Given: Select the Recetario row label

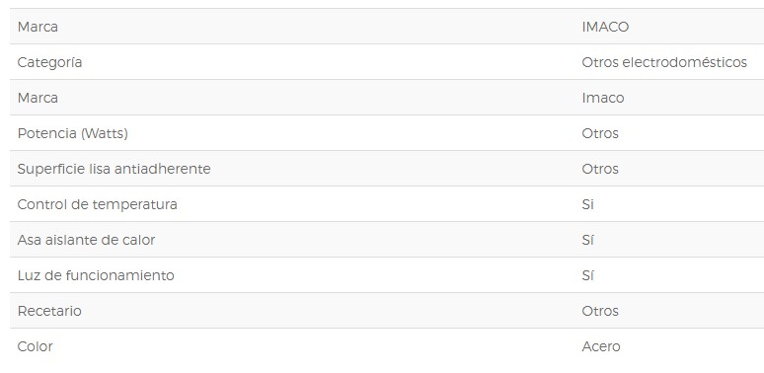Looking at the screenshot, I should (49, 311).
